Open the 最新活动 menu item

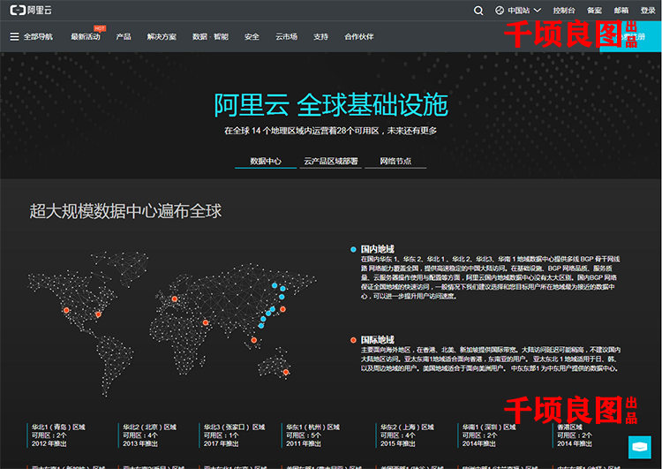(x=86, y=37)
